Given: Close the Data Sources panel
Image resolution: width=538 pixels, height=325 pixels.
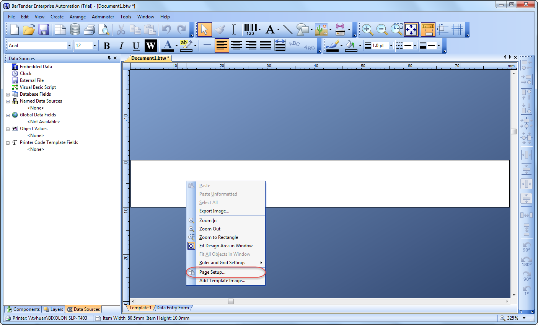Looking at the screenshot, I should point(115,58).
